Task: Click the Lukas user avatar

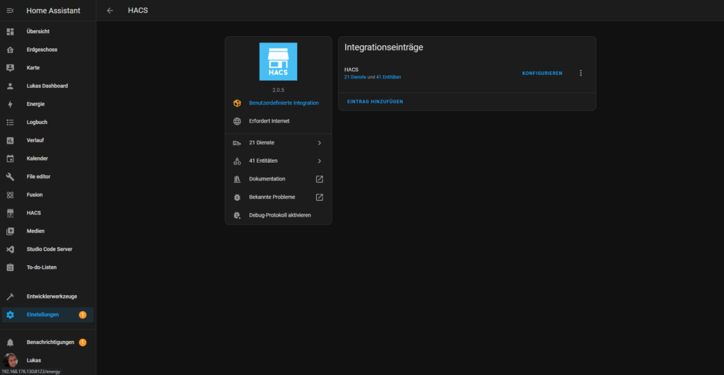Action: click(x=10, y=360)
